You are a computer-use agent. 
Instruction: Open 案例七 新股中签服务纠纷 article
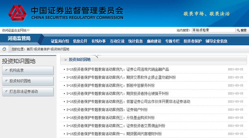[x=110, y=85]
